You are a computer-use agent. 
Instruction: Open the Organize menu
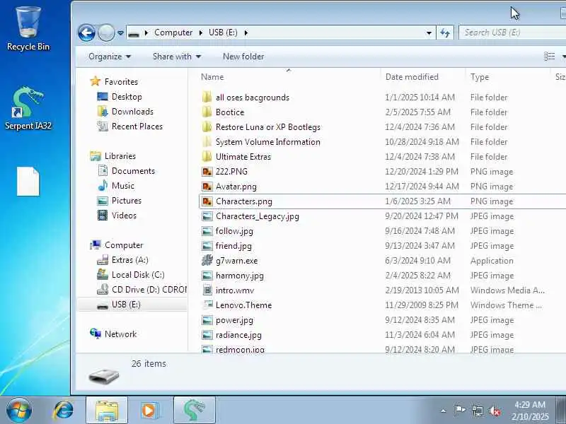[110, 57]
